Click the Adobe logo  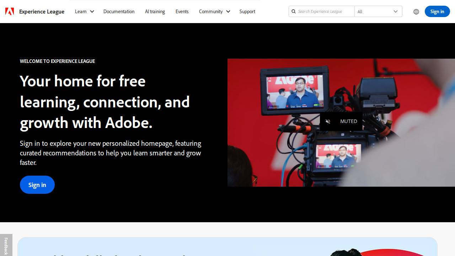coord(10,11)
